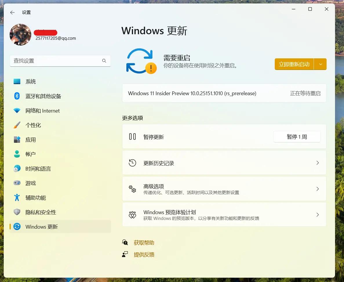Open 系统 settings via its monitor icon
This screenshot has width=344, height=282.
17,82
